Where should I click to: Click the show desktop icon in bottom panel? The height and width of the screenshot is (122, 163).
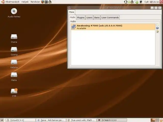click(2, 120)
